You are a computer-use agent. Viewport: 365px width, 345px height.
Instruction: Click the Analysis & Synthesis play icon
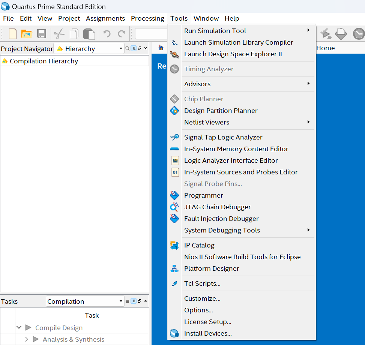(x=36, y=339)
